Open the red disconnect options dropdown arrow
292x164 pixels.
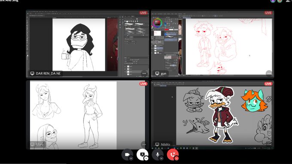click(x=176, y=158)
